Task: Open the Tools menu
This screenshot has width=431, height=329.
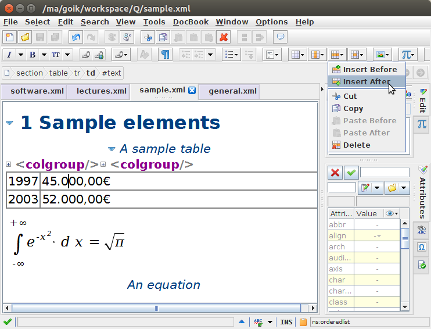Action: (154, 22)
